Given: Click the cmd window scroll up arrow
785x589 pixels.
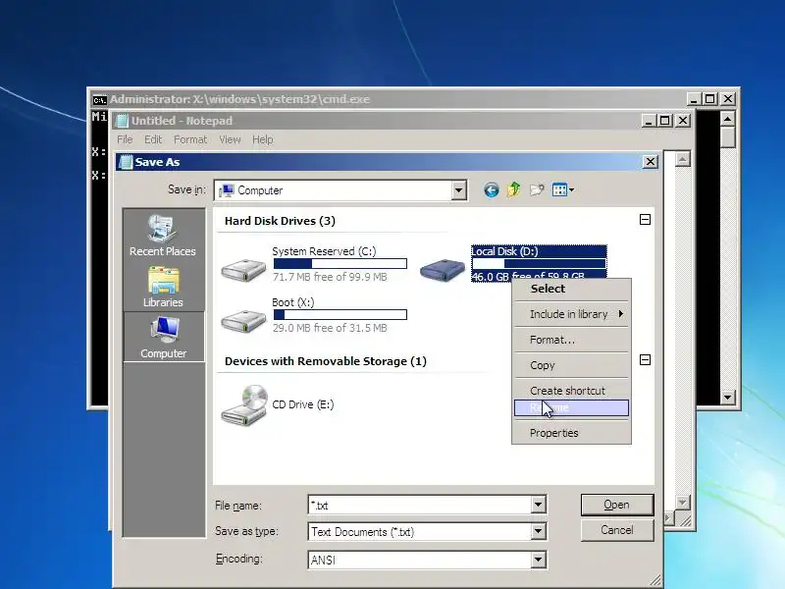Looking at the screenshot, I should 727,119.
